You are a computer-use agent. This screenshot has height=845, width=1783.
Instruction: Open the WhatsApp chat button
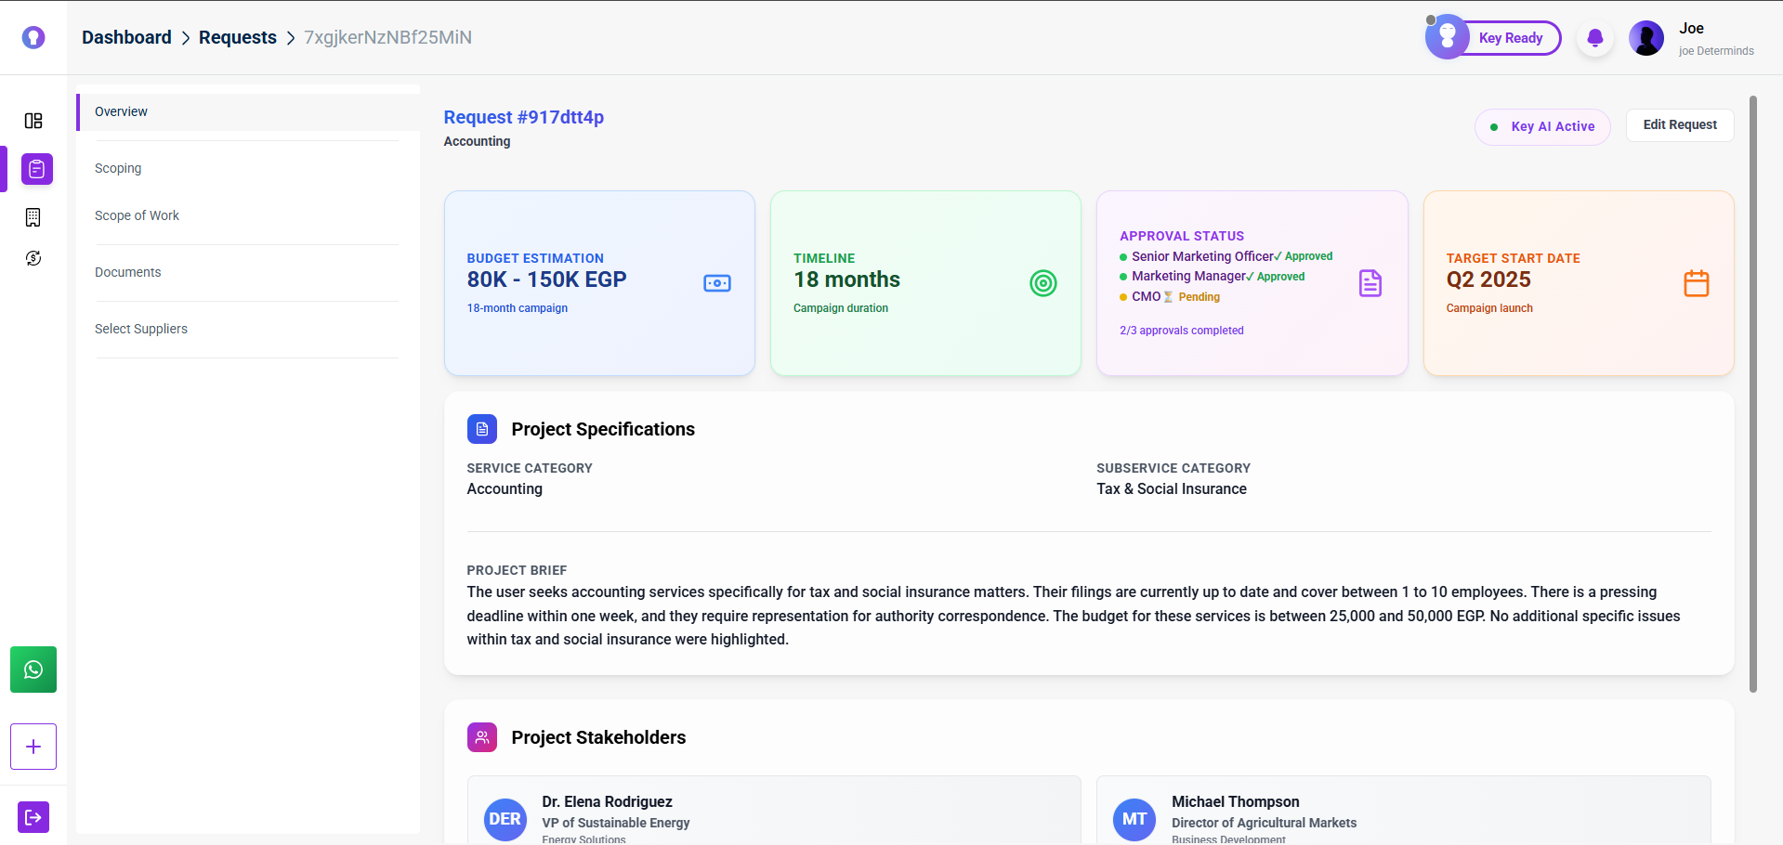(x=33, y=669)
